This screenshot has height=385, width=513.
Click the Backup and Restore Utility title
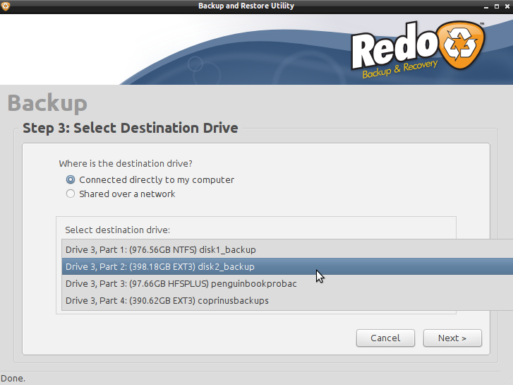pyautogui.click(x=246, y=6)
